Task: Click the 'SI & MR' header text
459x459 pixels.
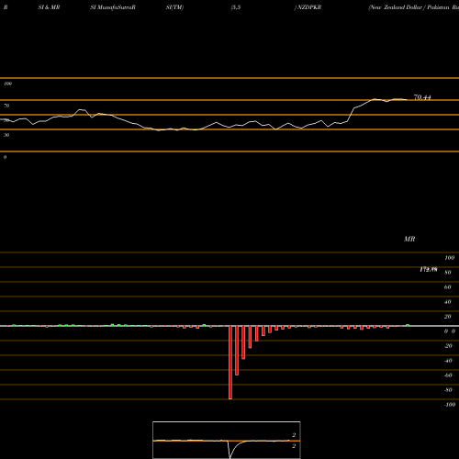Action: tap(49, 7)
